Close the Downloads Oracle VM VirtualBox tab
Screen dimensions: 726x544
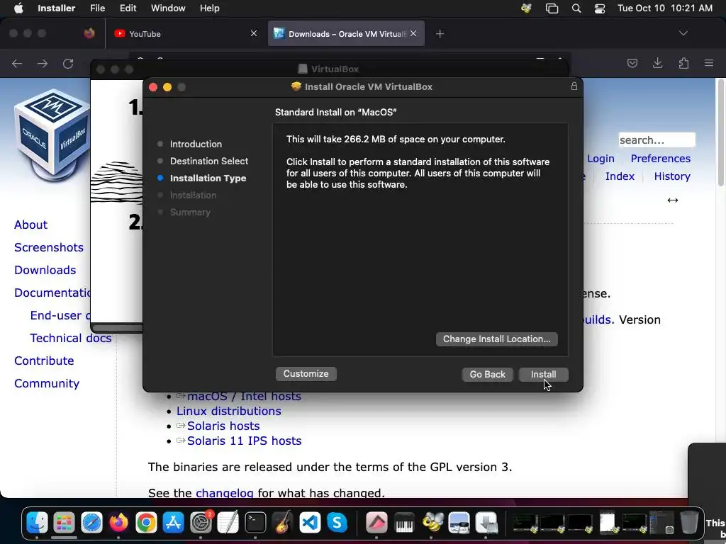[413, 33]
